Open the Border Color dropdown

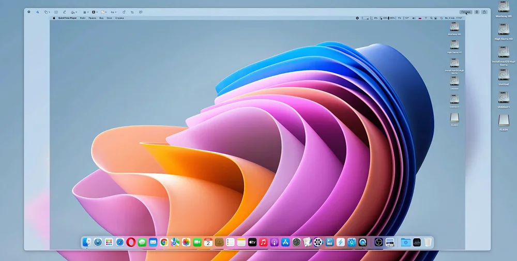95,12
